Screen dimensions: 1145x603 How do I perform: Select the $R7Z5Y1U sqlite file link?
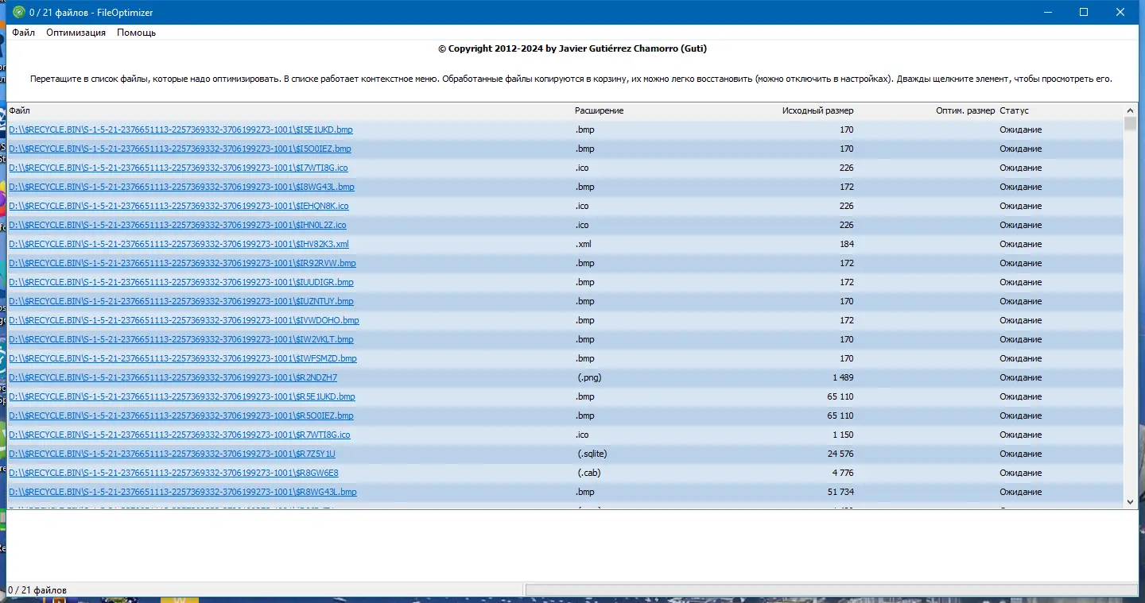point(172,454)
